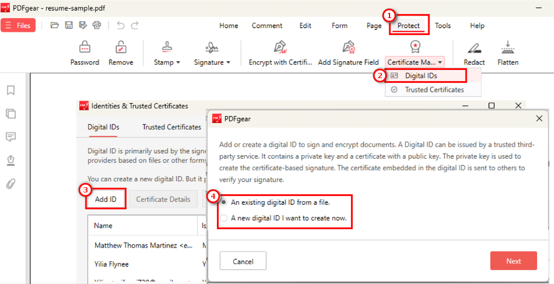
Task: Click the Save As icon
Action: click(x=83, y=25)
